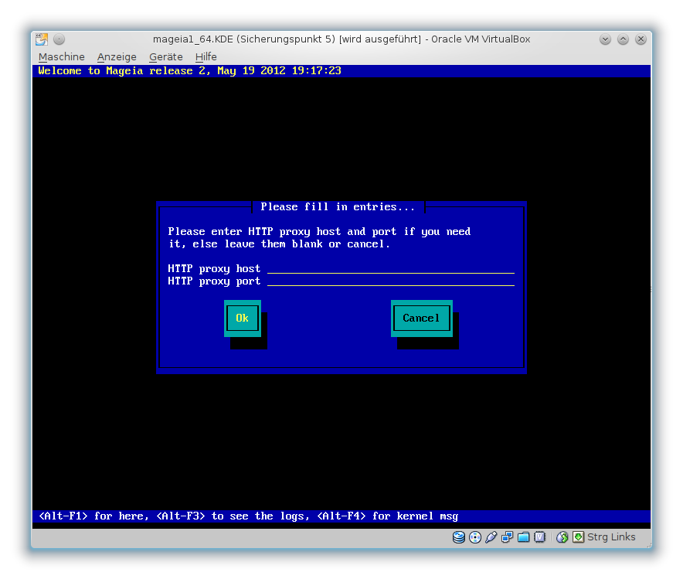Focus the HTTP proxy host field
The width and height of the screenshot is (683, 579).
pos(390,268)
